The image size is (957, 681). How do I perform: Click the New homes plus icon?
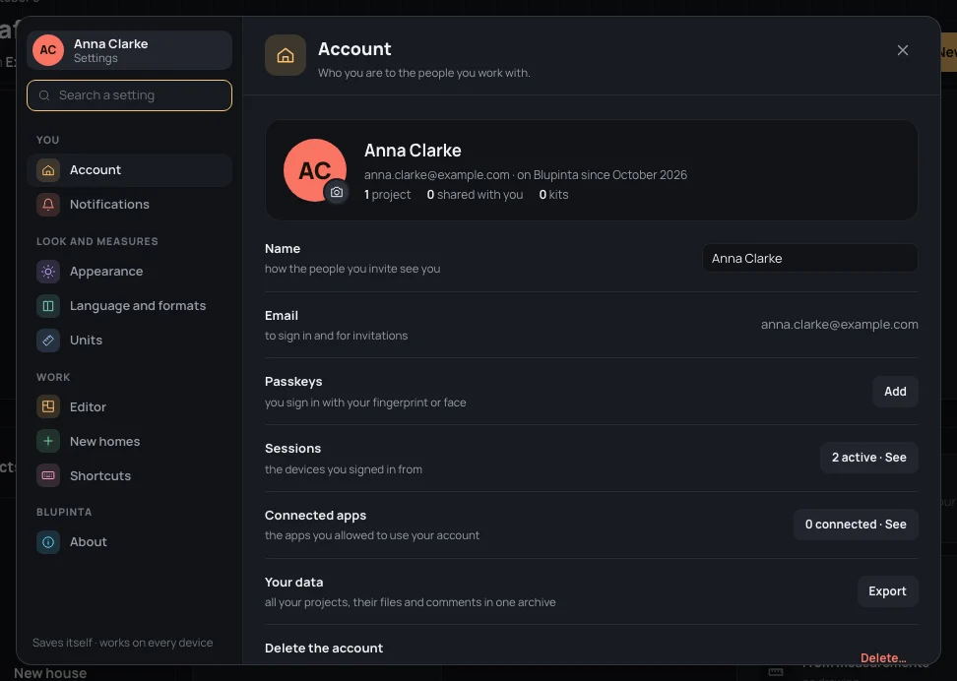[48, 441]
